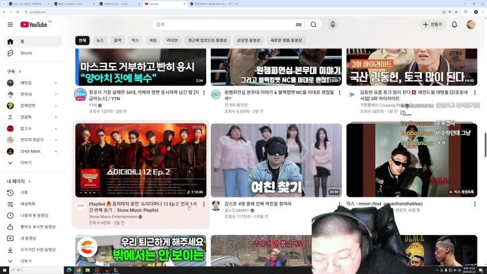Open 우리 퇴근하게 해주세요 thumbnail
The height and width of the screenshot is (274, 487).
click(140, 251)
